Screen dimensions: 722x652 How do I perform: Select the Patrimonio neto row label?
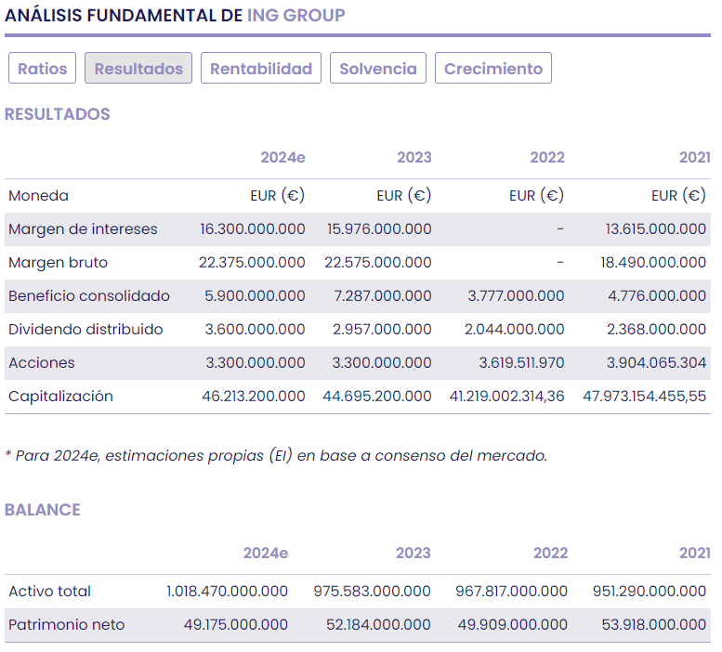tap(67, 624)
